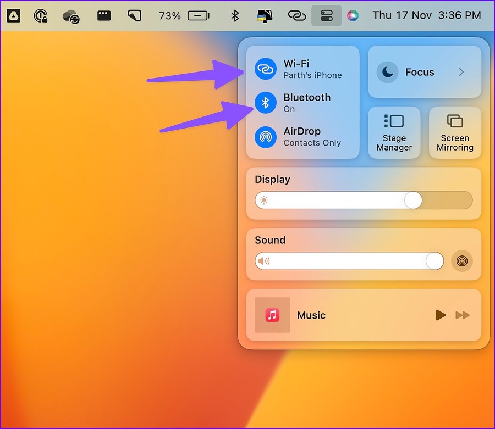The image size is (495, 429).
Task: Open Screen Mirroring options
Action: tap(455, 133)
